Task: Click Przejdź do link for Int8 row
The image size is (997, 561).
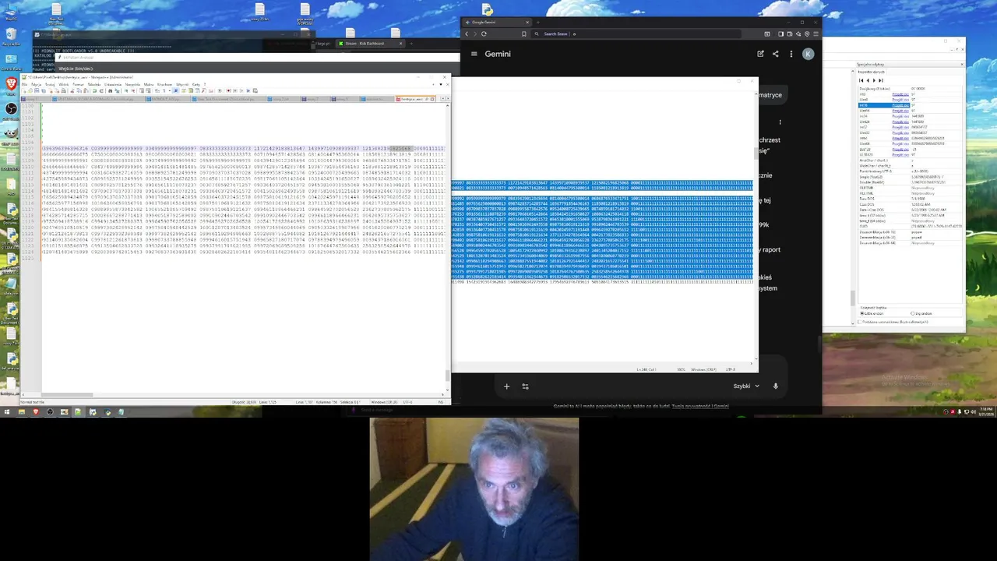Action: tap(900, 94)
